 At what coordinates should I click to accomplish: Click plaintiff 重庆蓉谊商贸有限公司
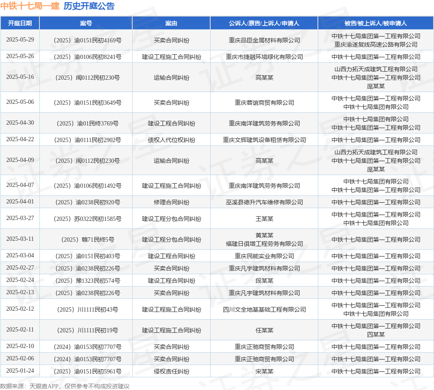coord(264,103)
